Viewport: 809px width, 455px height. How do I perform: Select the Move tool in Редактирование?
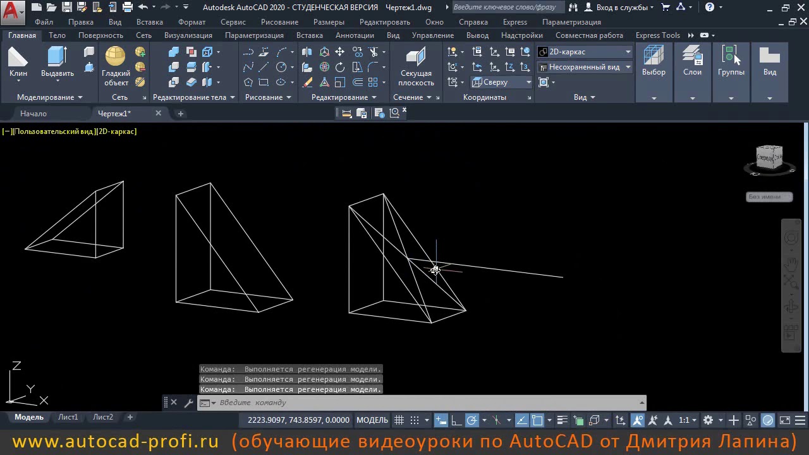pos(340,52)
